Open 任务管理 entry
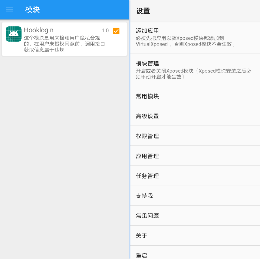Viewport: 260px width, 259px height. coord(195,176)
